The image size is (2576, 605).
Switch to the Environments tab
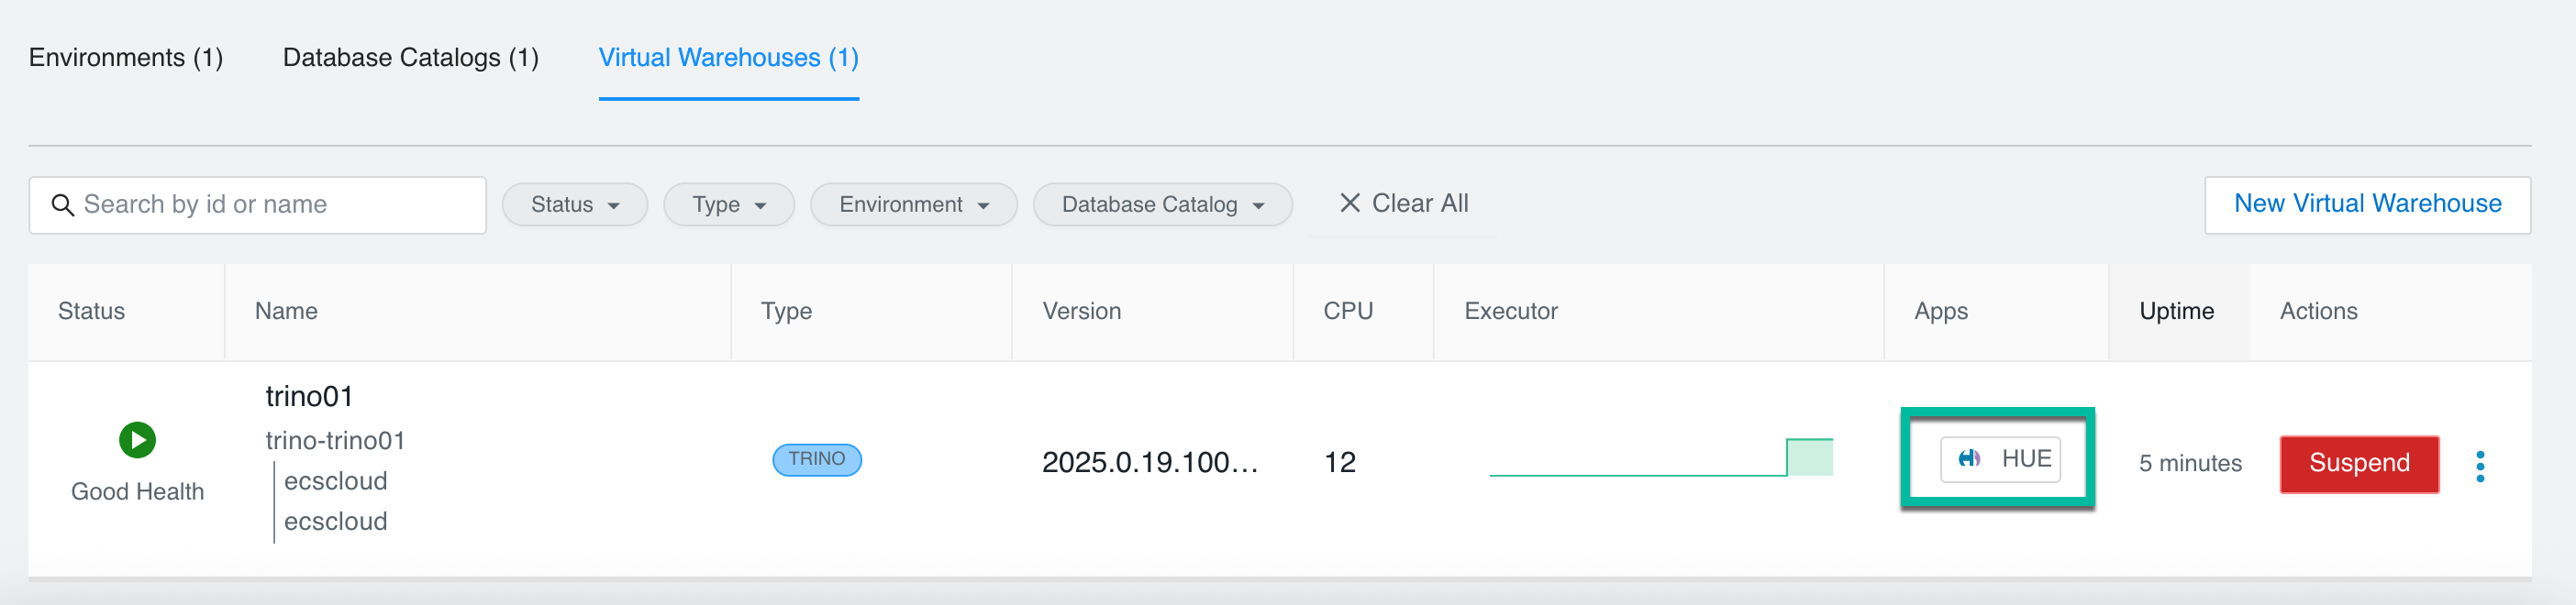pos(126,58)
